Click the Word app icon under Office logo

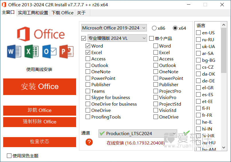coord(14,52)
